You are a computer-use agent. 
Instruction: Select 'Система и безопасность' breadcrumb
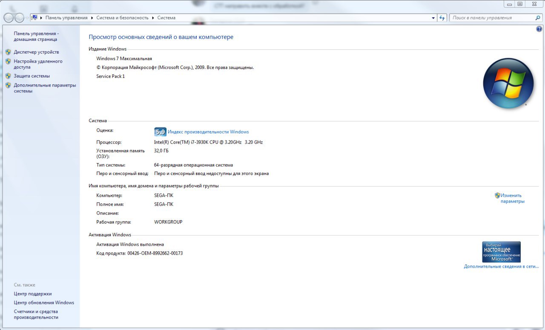tap(123, 18)
